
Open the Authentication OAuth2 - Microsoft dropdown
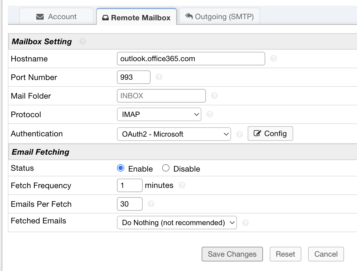click(174, 134)
